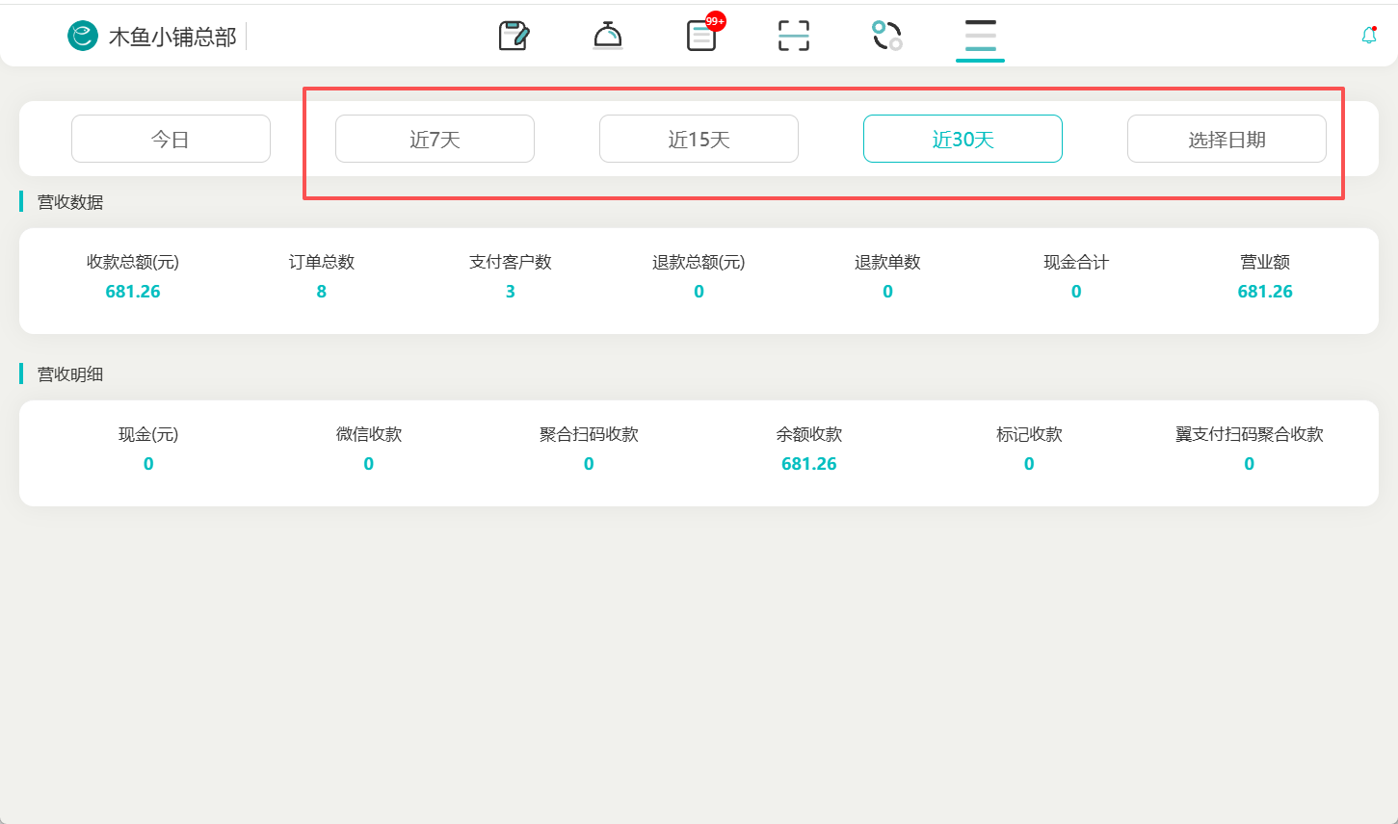Select the 今日 date filter
The width and height of the screenshot is (1398, 824).
point(171,140)
